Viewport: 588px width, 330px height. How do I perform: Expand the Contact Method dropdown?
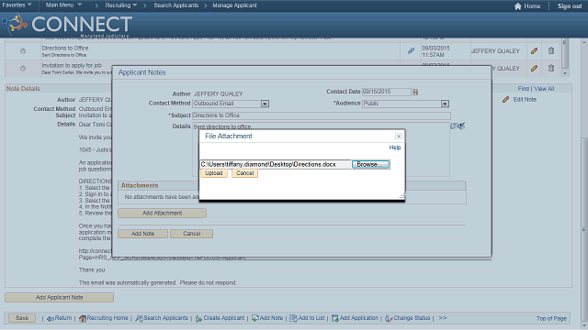point(265,104)
